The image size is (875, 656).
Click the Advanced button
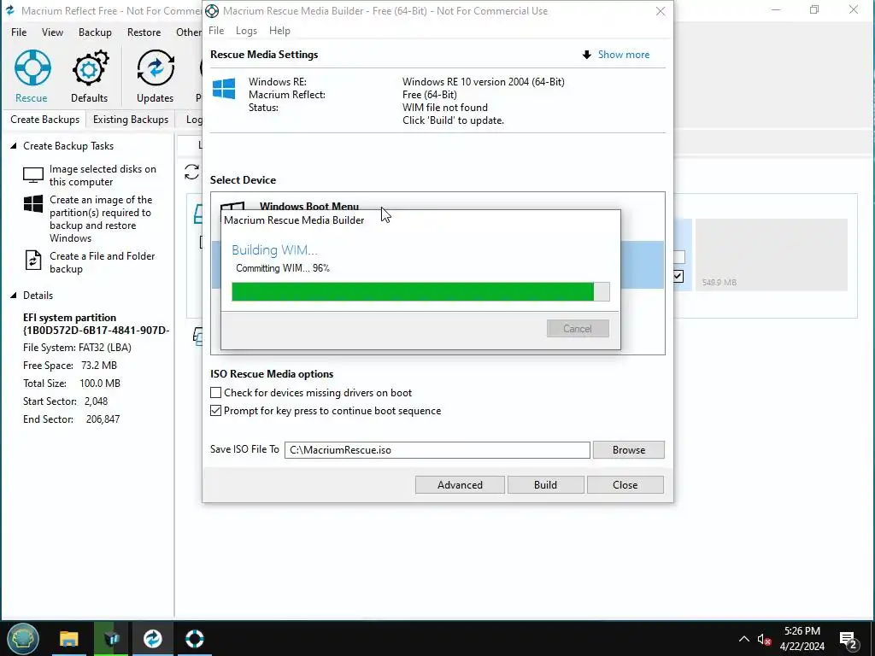[460, 485]
